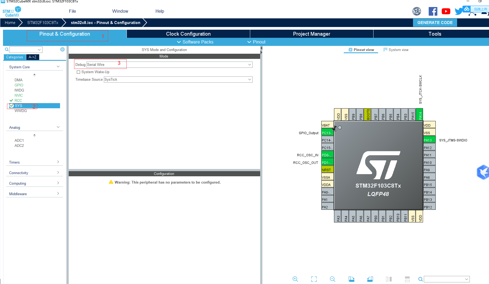The height and width of the screenshot is (284, 489).
Task: Select the WWDG peripheral item
Action: point(21,111)
